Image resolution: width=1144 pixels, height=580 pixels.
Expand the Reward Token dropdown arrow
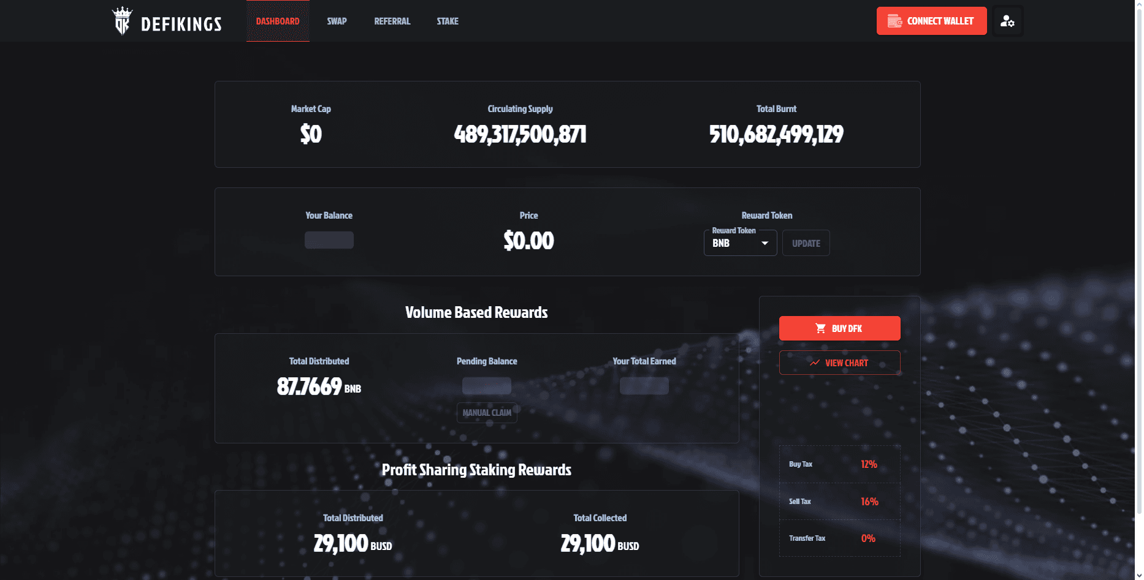pyautogui.click(x=765, y=243)
